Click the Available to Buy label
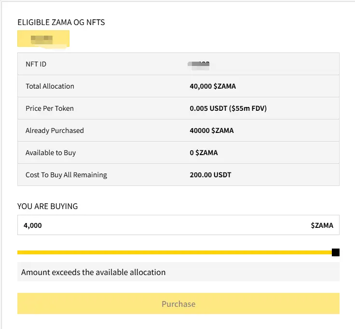 click(51, 153)
